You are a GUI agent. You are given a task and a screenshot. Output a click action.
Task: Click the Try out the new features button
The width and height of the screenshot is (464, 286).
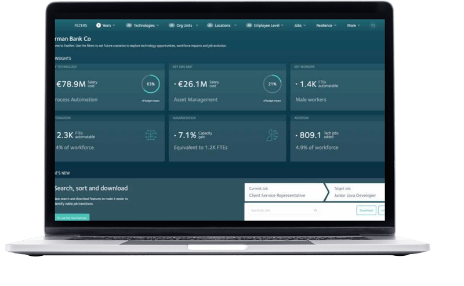pos(72,218)
